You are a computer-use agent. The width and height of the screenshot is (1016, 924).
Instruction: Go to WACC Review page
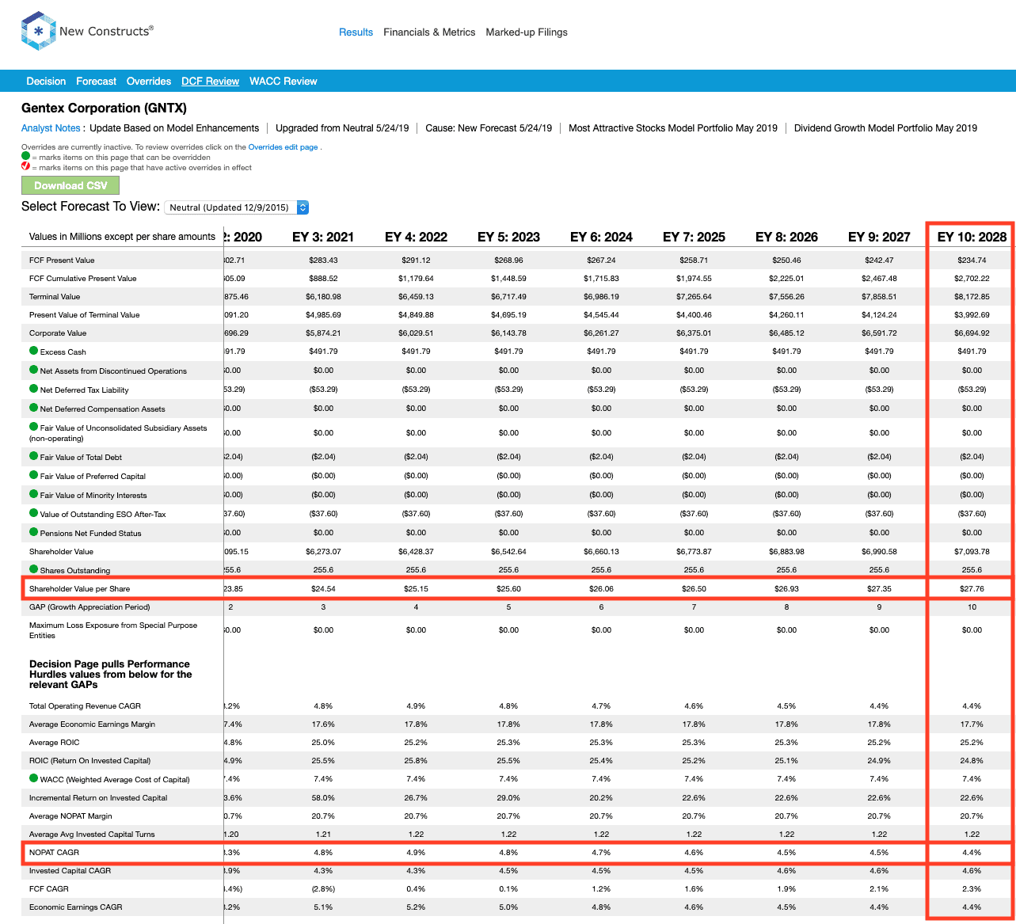tap(283, 82)
